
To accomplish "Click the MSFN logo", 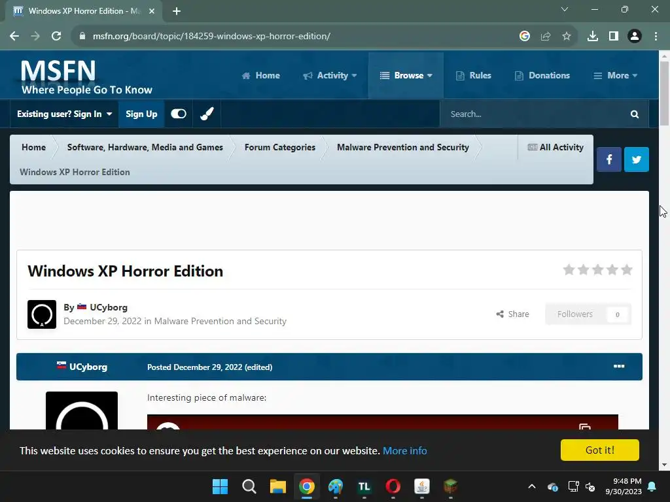I will point(86,76).
